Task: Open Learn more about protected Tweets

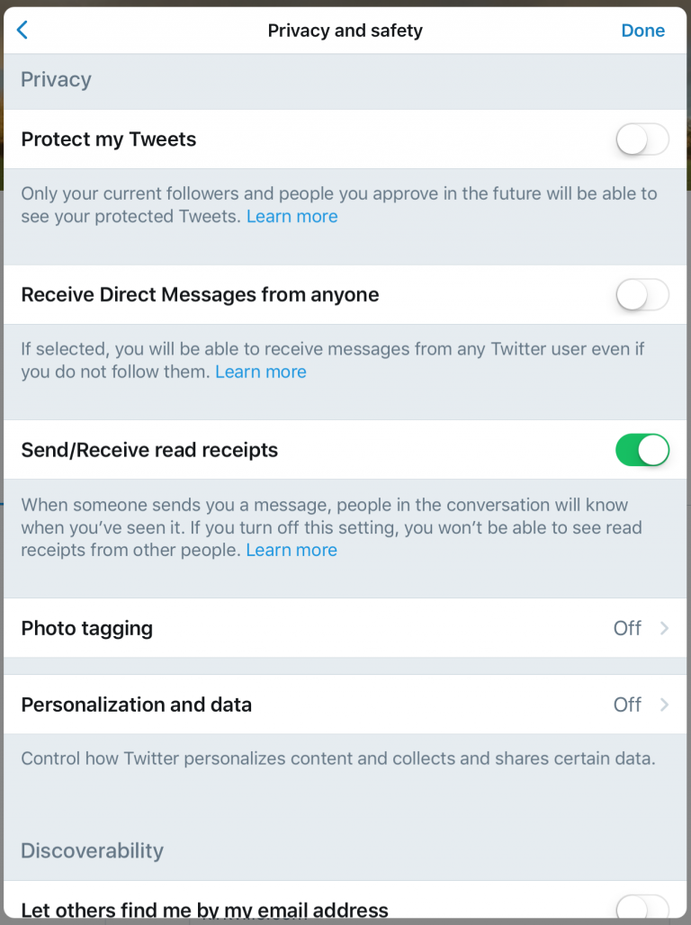Action: [292, 216]
